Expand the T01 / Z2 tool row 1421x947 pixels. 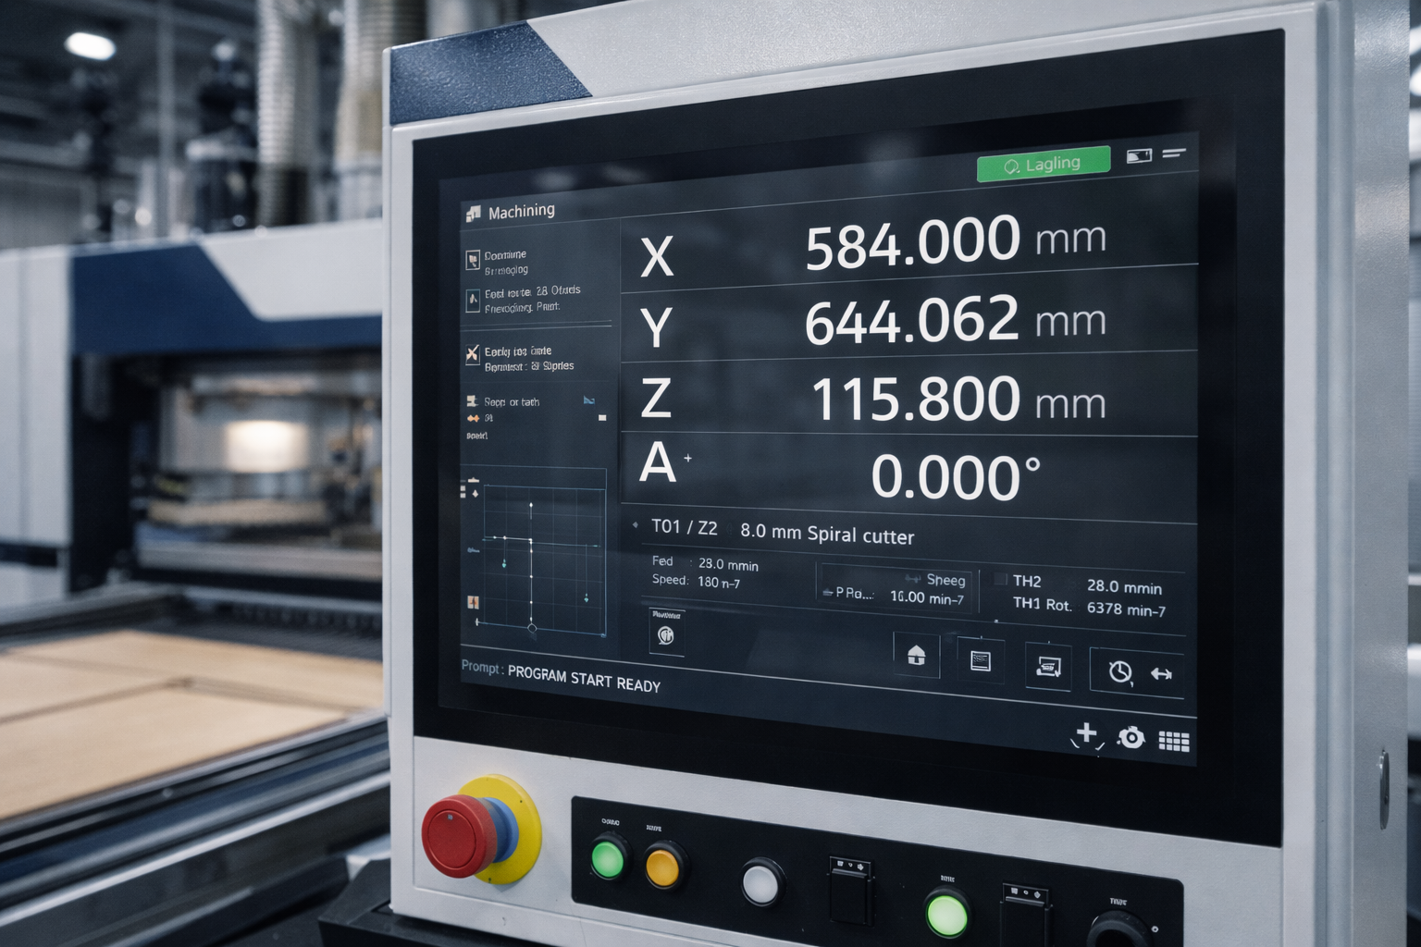click(685, 527)
